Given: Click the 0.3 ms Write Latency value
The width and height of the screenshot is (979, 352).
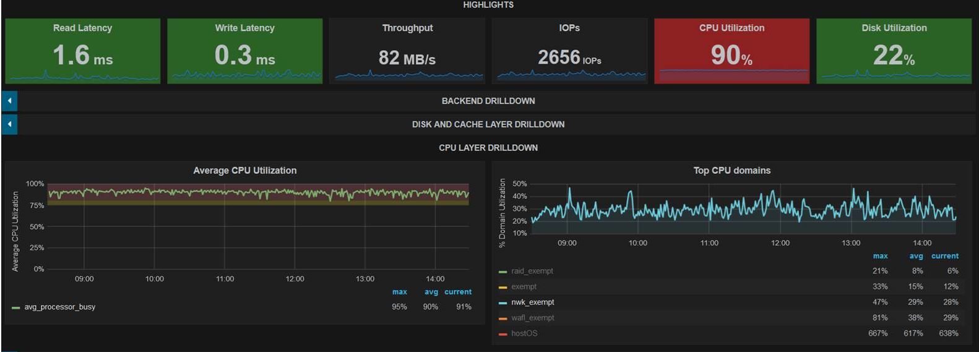Looking at the screenshot, I should tap(245, 56).
